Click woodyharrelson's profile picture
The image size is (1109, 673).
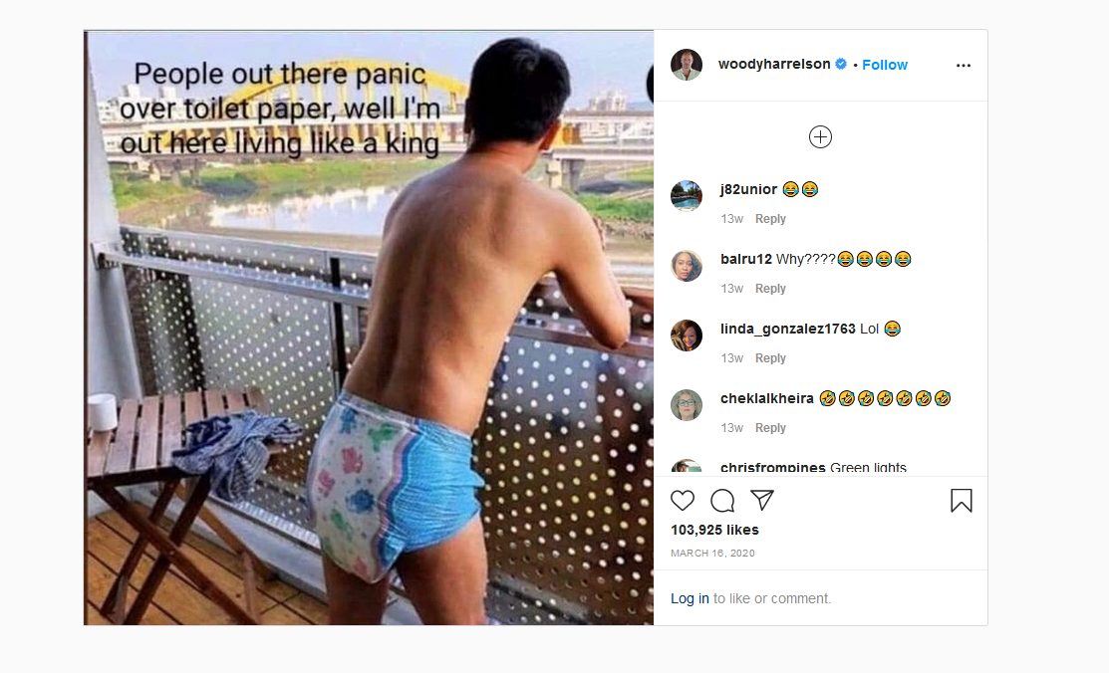tap(687, 65)
